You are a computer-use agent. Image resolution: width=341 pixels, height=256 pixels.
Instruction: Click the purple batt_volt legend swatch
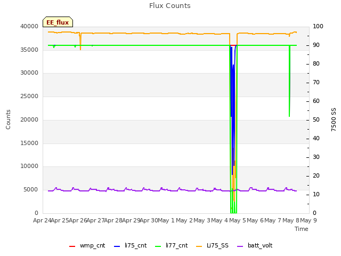(240, 246)
